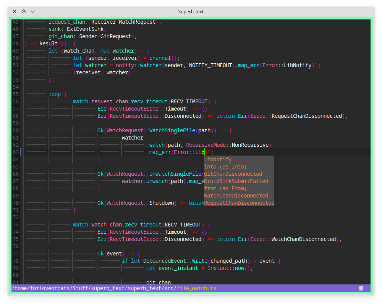382x305 pixels.
Task: Click 'request_chan' on line 45
Action: pyautogui.click(x=67, y=22)
